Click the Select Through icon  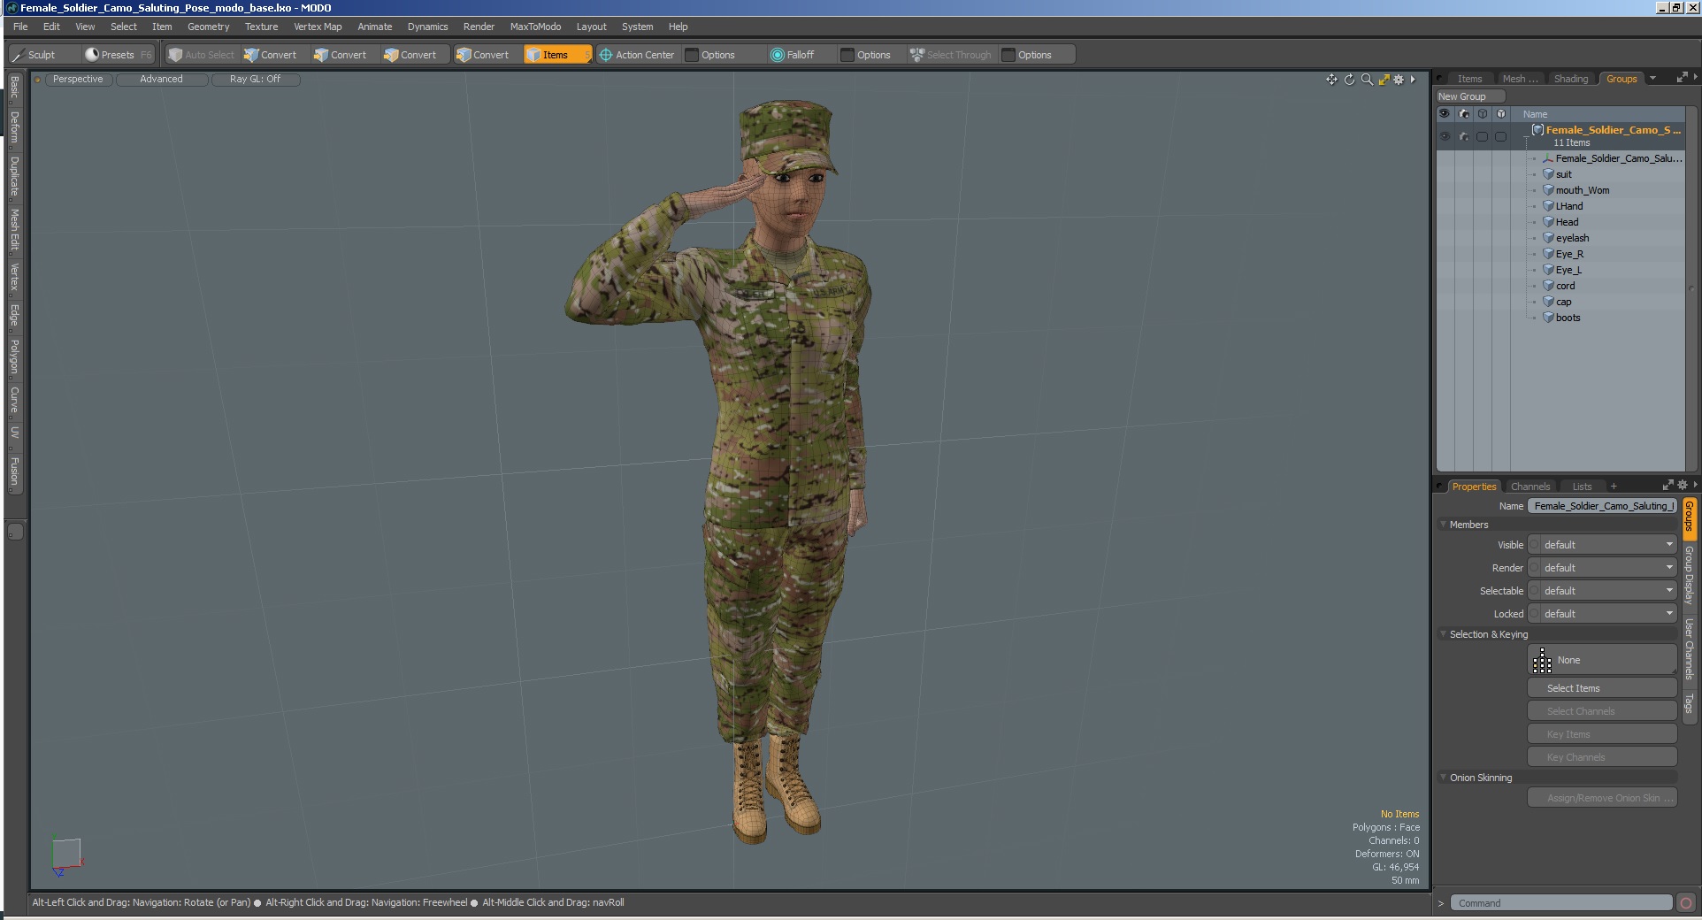(x=917, y=55)
